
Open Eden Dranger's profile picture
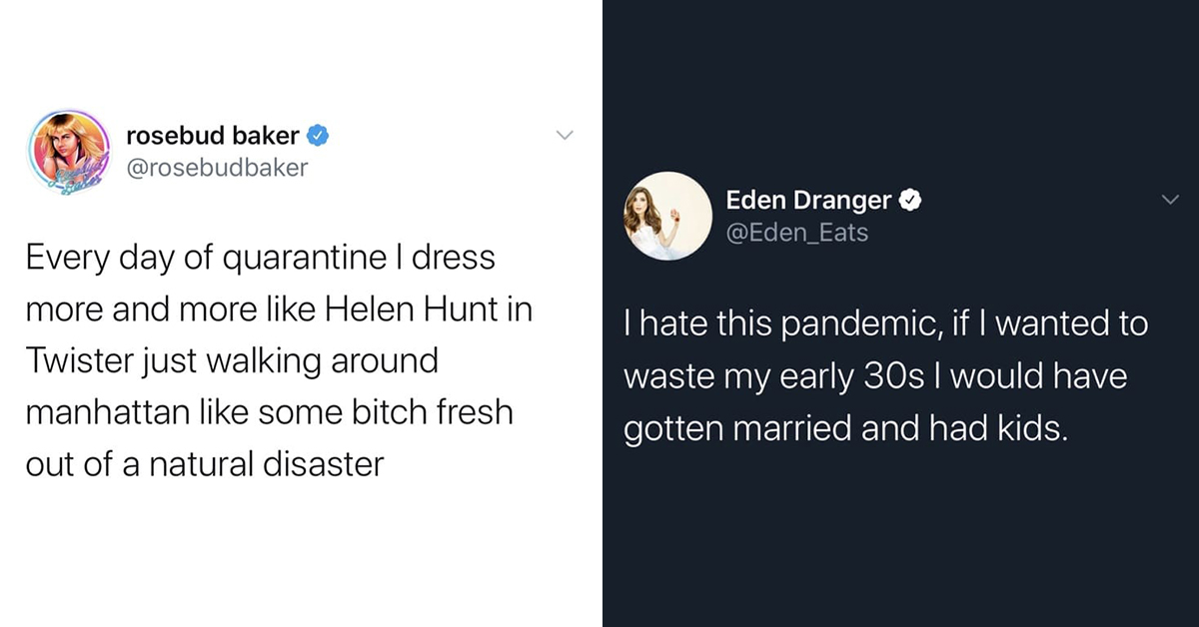tap(668, 216)
